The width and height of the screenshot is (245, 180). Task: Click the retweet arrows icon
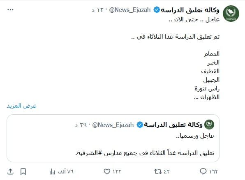(158, 171)
